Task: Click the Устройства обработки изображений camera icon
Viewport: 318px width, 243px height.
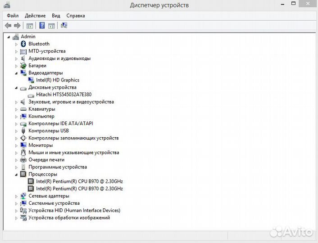Action: 23,218
